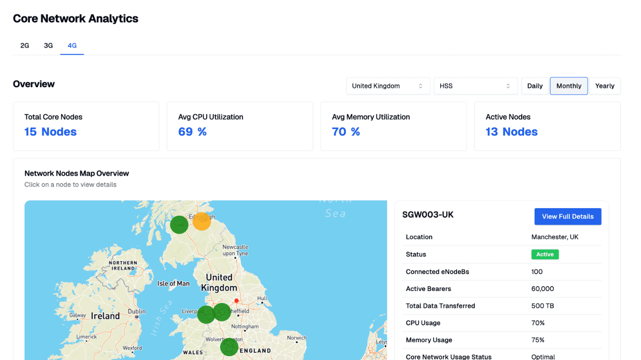
Task: Click the green Active status badge
Action: pos(545,255)
